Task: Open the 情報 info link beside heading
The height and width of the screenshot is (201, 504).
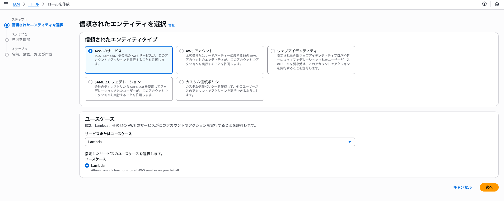Action: [171, 25]
